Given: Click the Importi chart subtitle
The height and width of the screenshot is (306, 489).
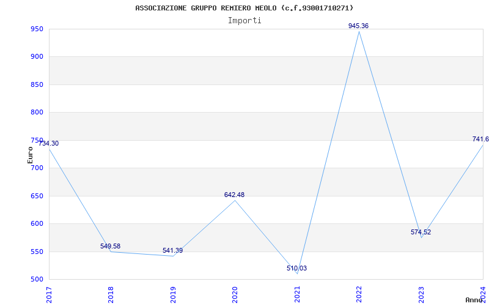Looking at the screenshot, I should coord(244,21).
